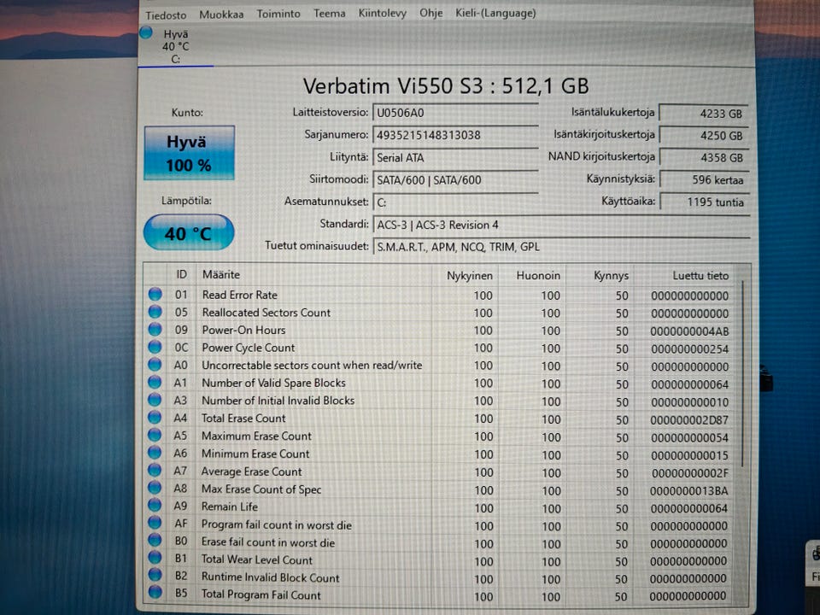Click status orb for Erase fail count in worst die
The image size is (820, 615).
155,540
